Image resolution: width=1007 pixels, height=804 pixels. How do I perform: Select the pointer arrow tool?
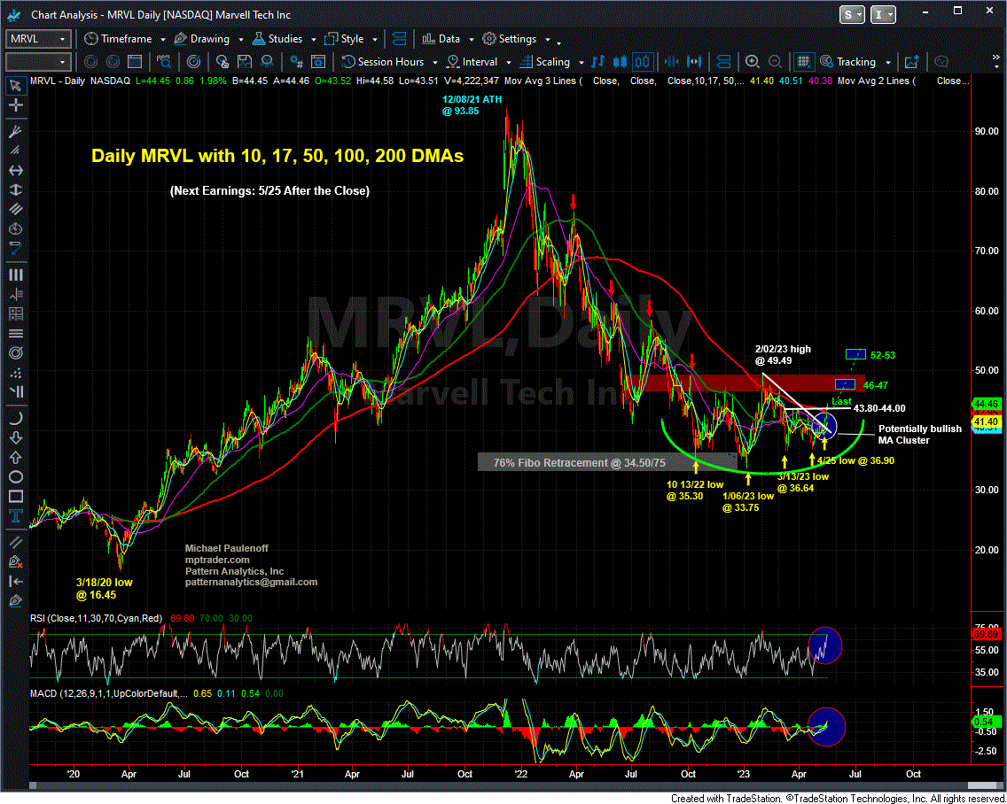tap(15, 85)
